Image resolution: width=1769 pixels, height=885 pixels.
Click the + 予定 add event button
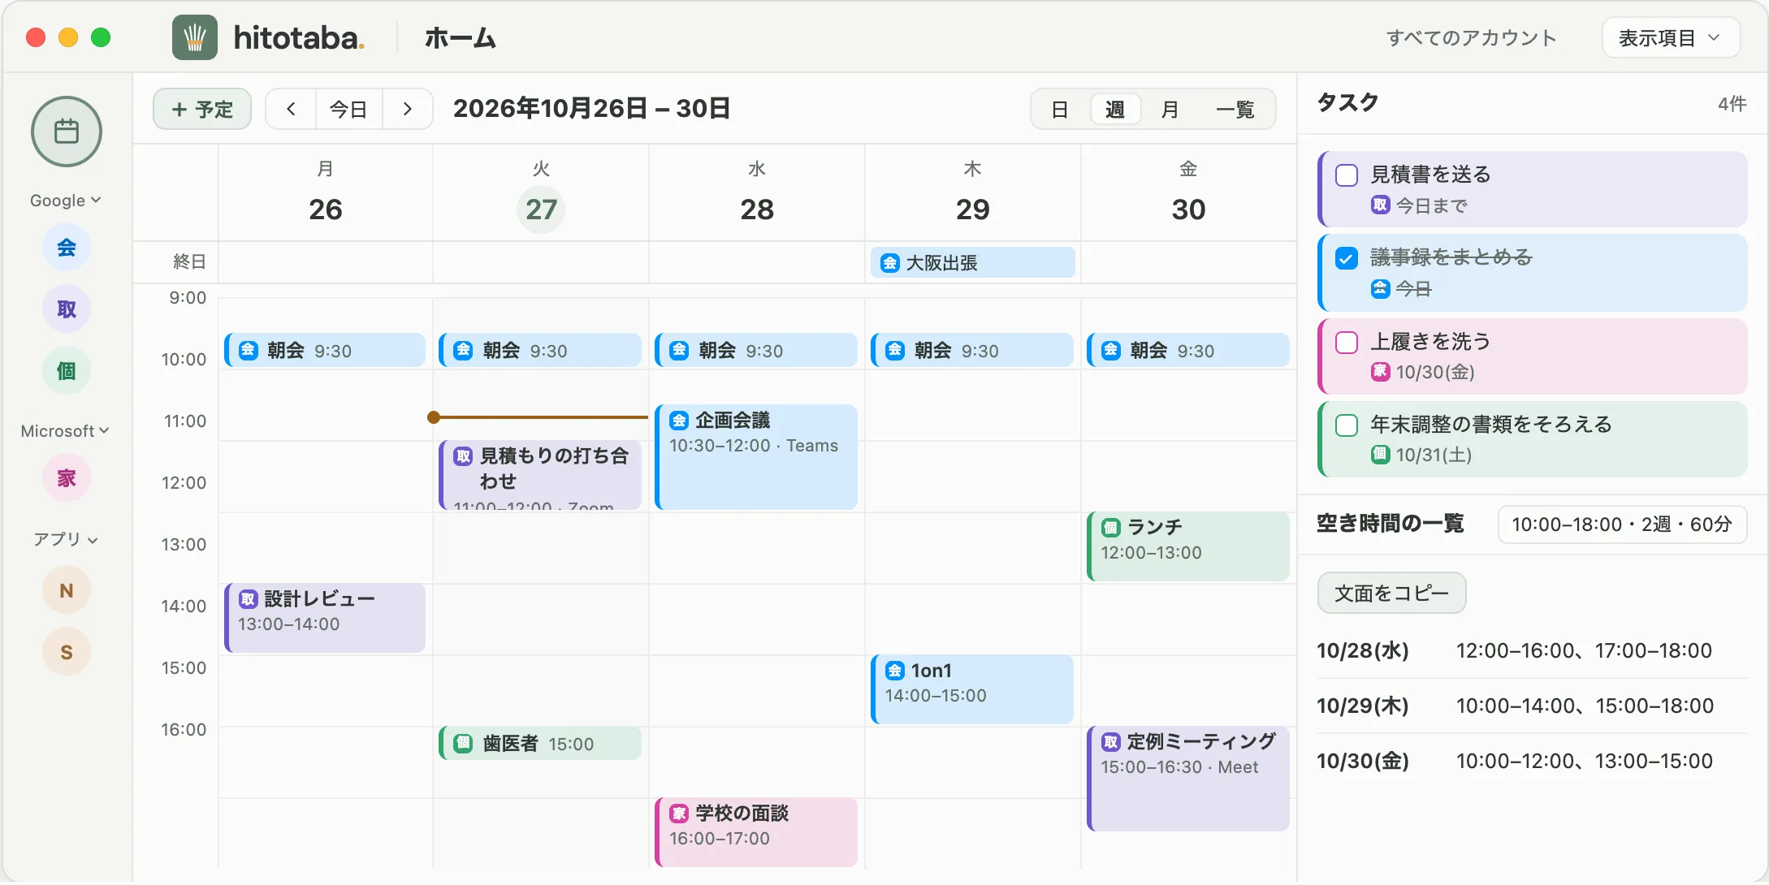[x=202, y=109]
